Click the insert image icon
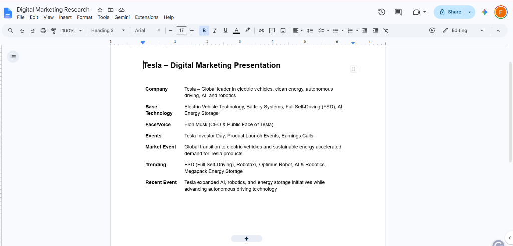This screenshot has height=246, width=513. 283,30
